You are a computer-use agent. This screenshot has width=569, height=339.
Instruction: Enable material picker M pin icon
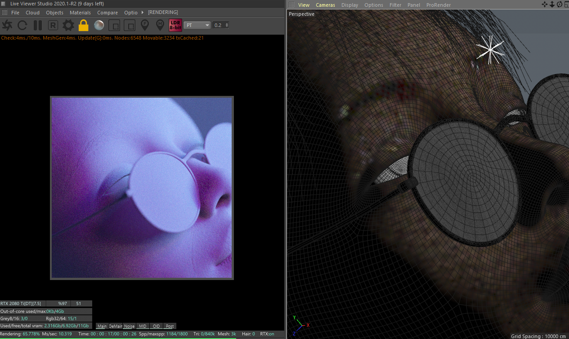click(x=160, y=25)
